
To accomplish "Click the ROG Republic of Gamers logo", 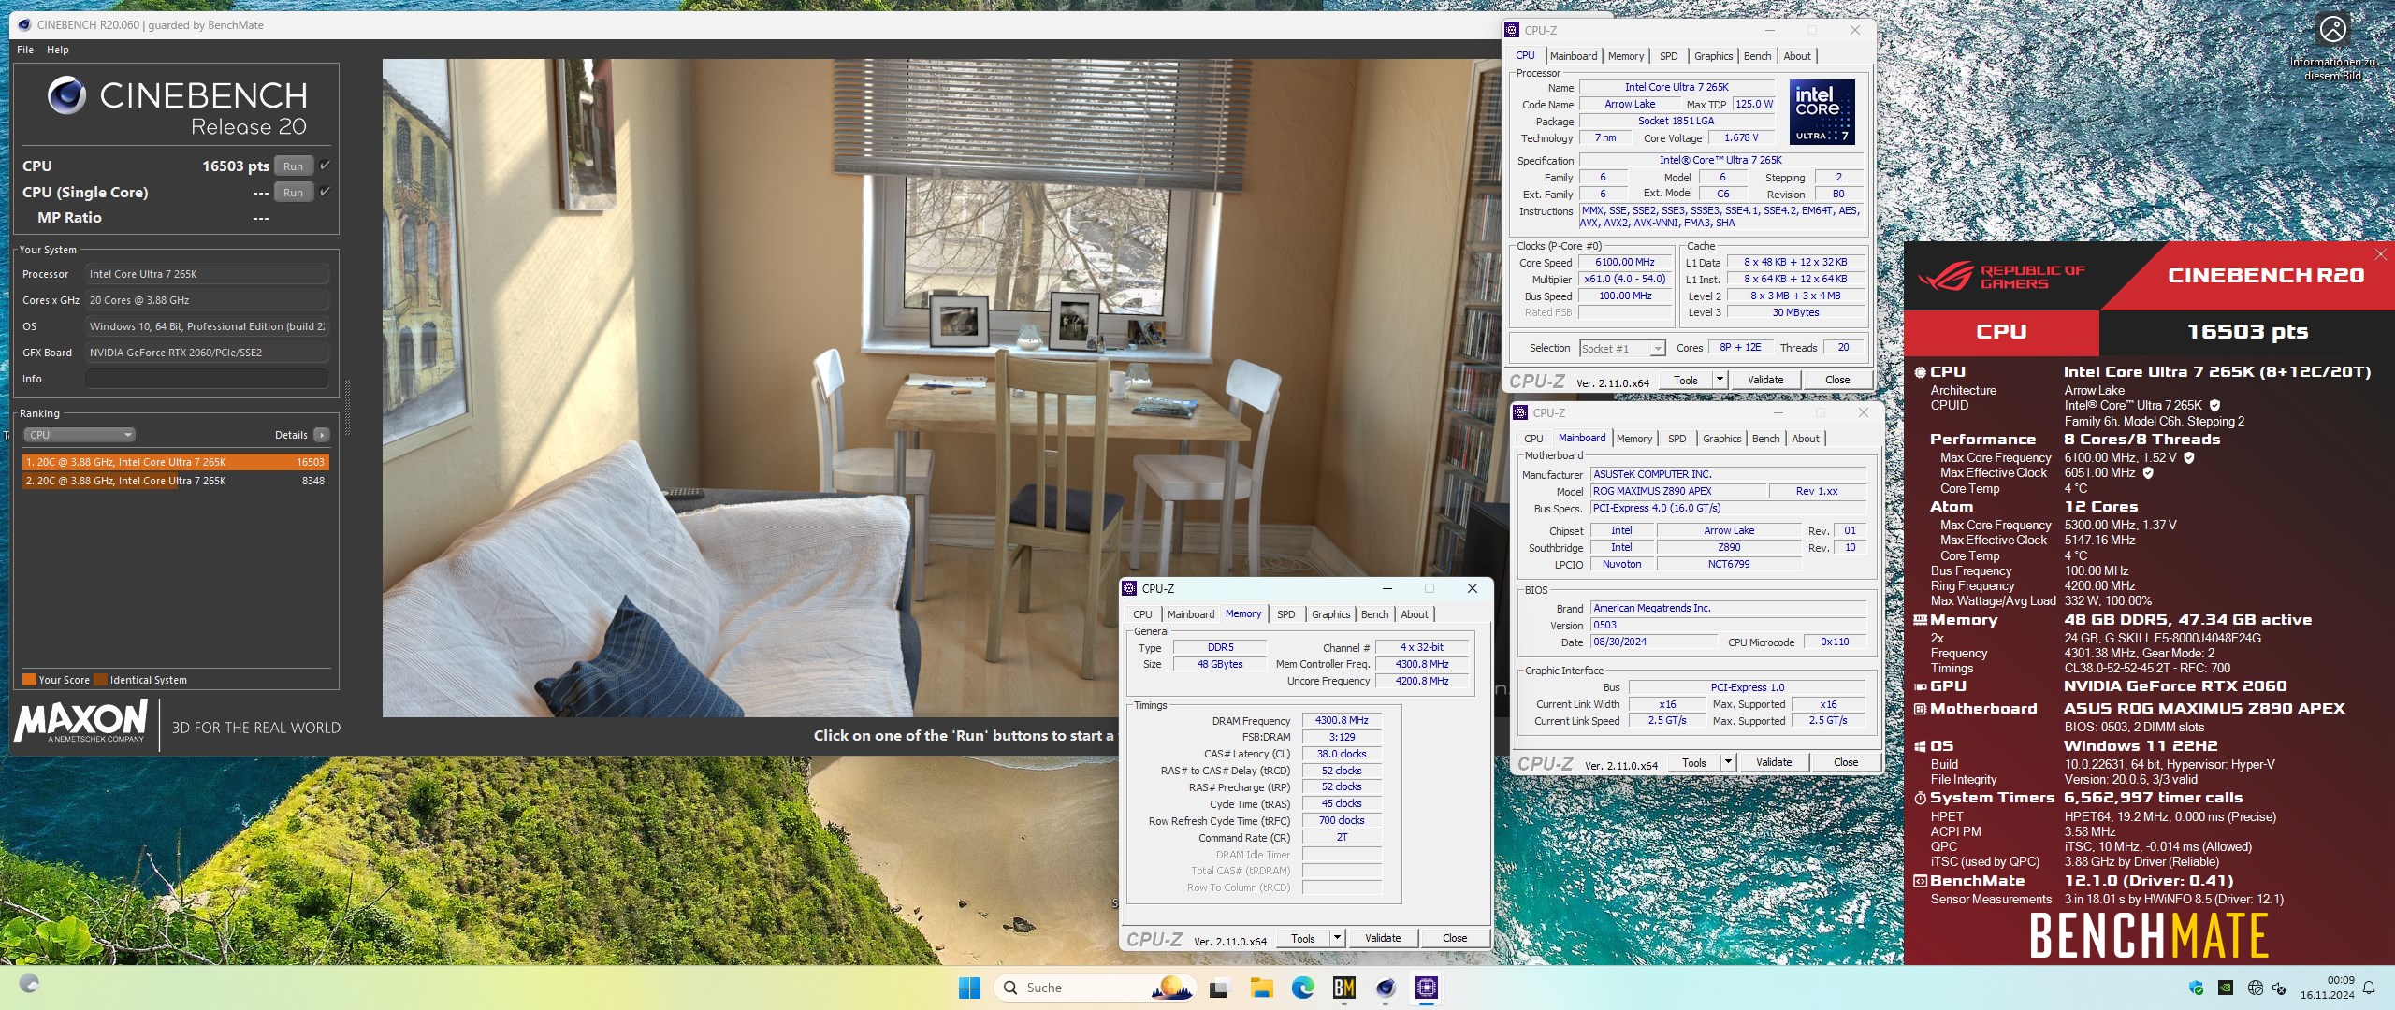I will coord(2001,277).
